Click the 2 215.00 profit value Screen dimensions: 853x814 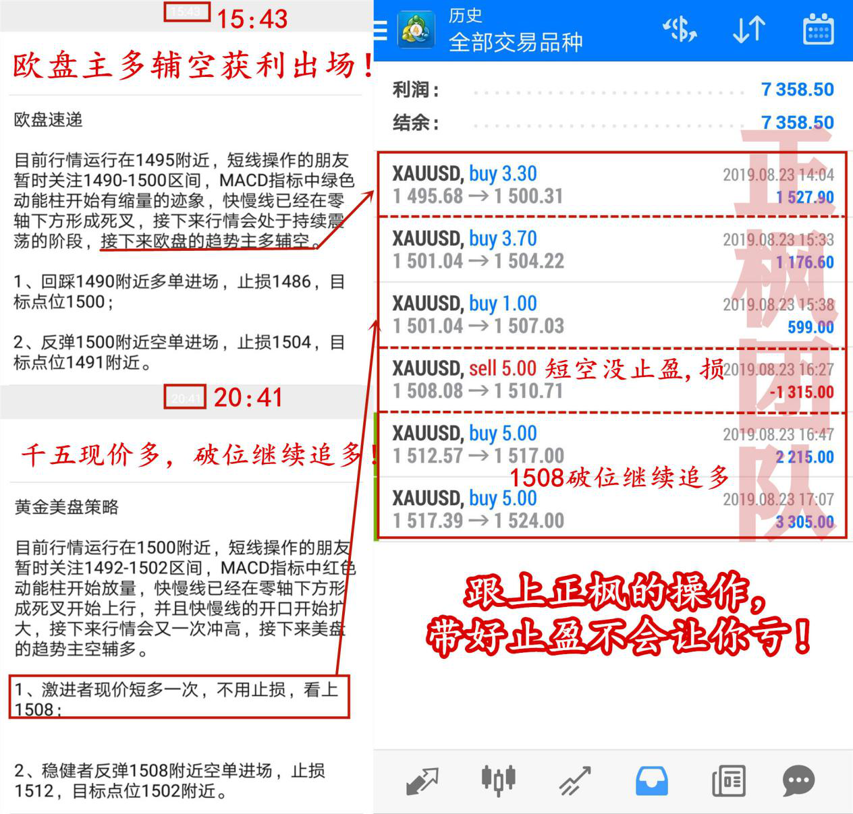pyautogui.click(x=805, y=457)
